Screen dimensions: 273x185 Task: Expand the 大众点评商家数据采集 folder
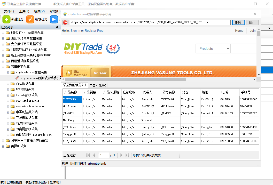[x=3, y=44]
